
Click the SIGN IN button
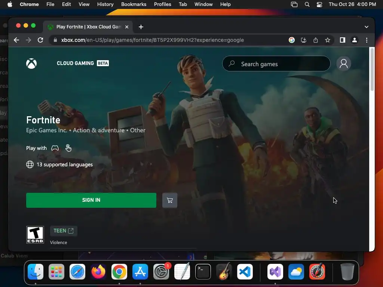(x=91, y=200)
